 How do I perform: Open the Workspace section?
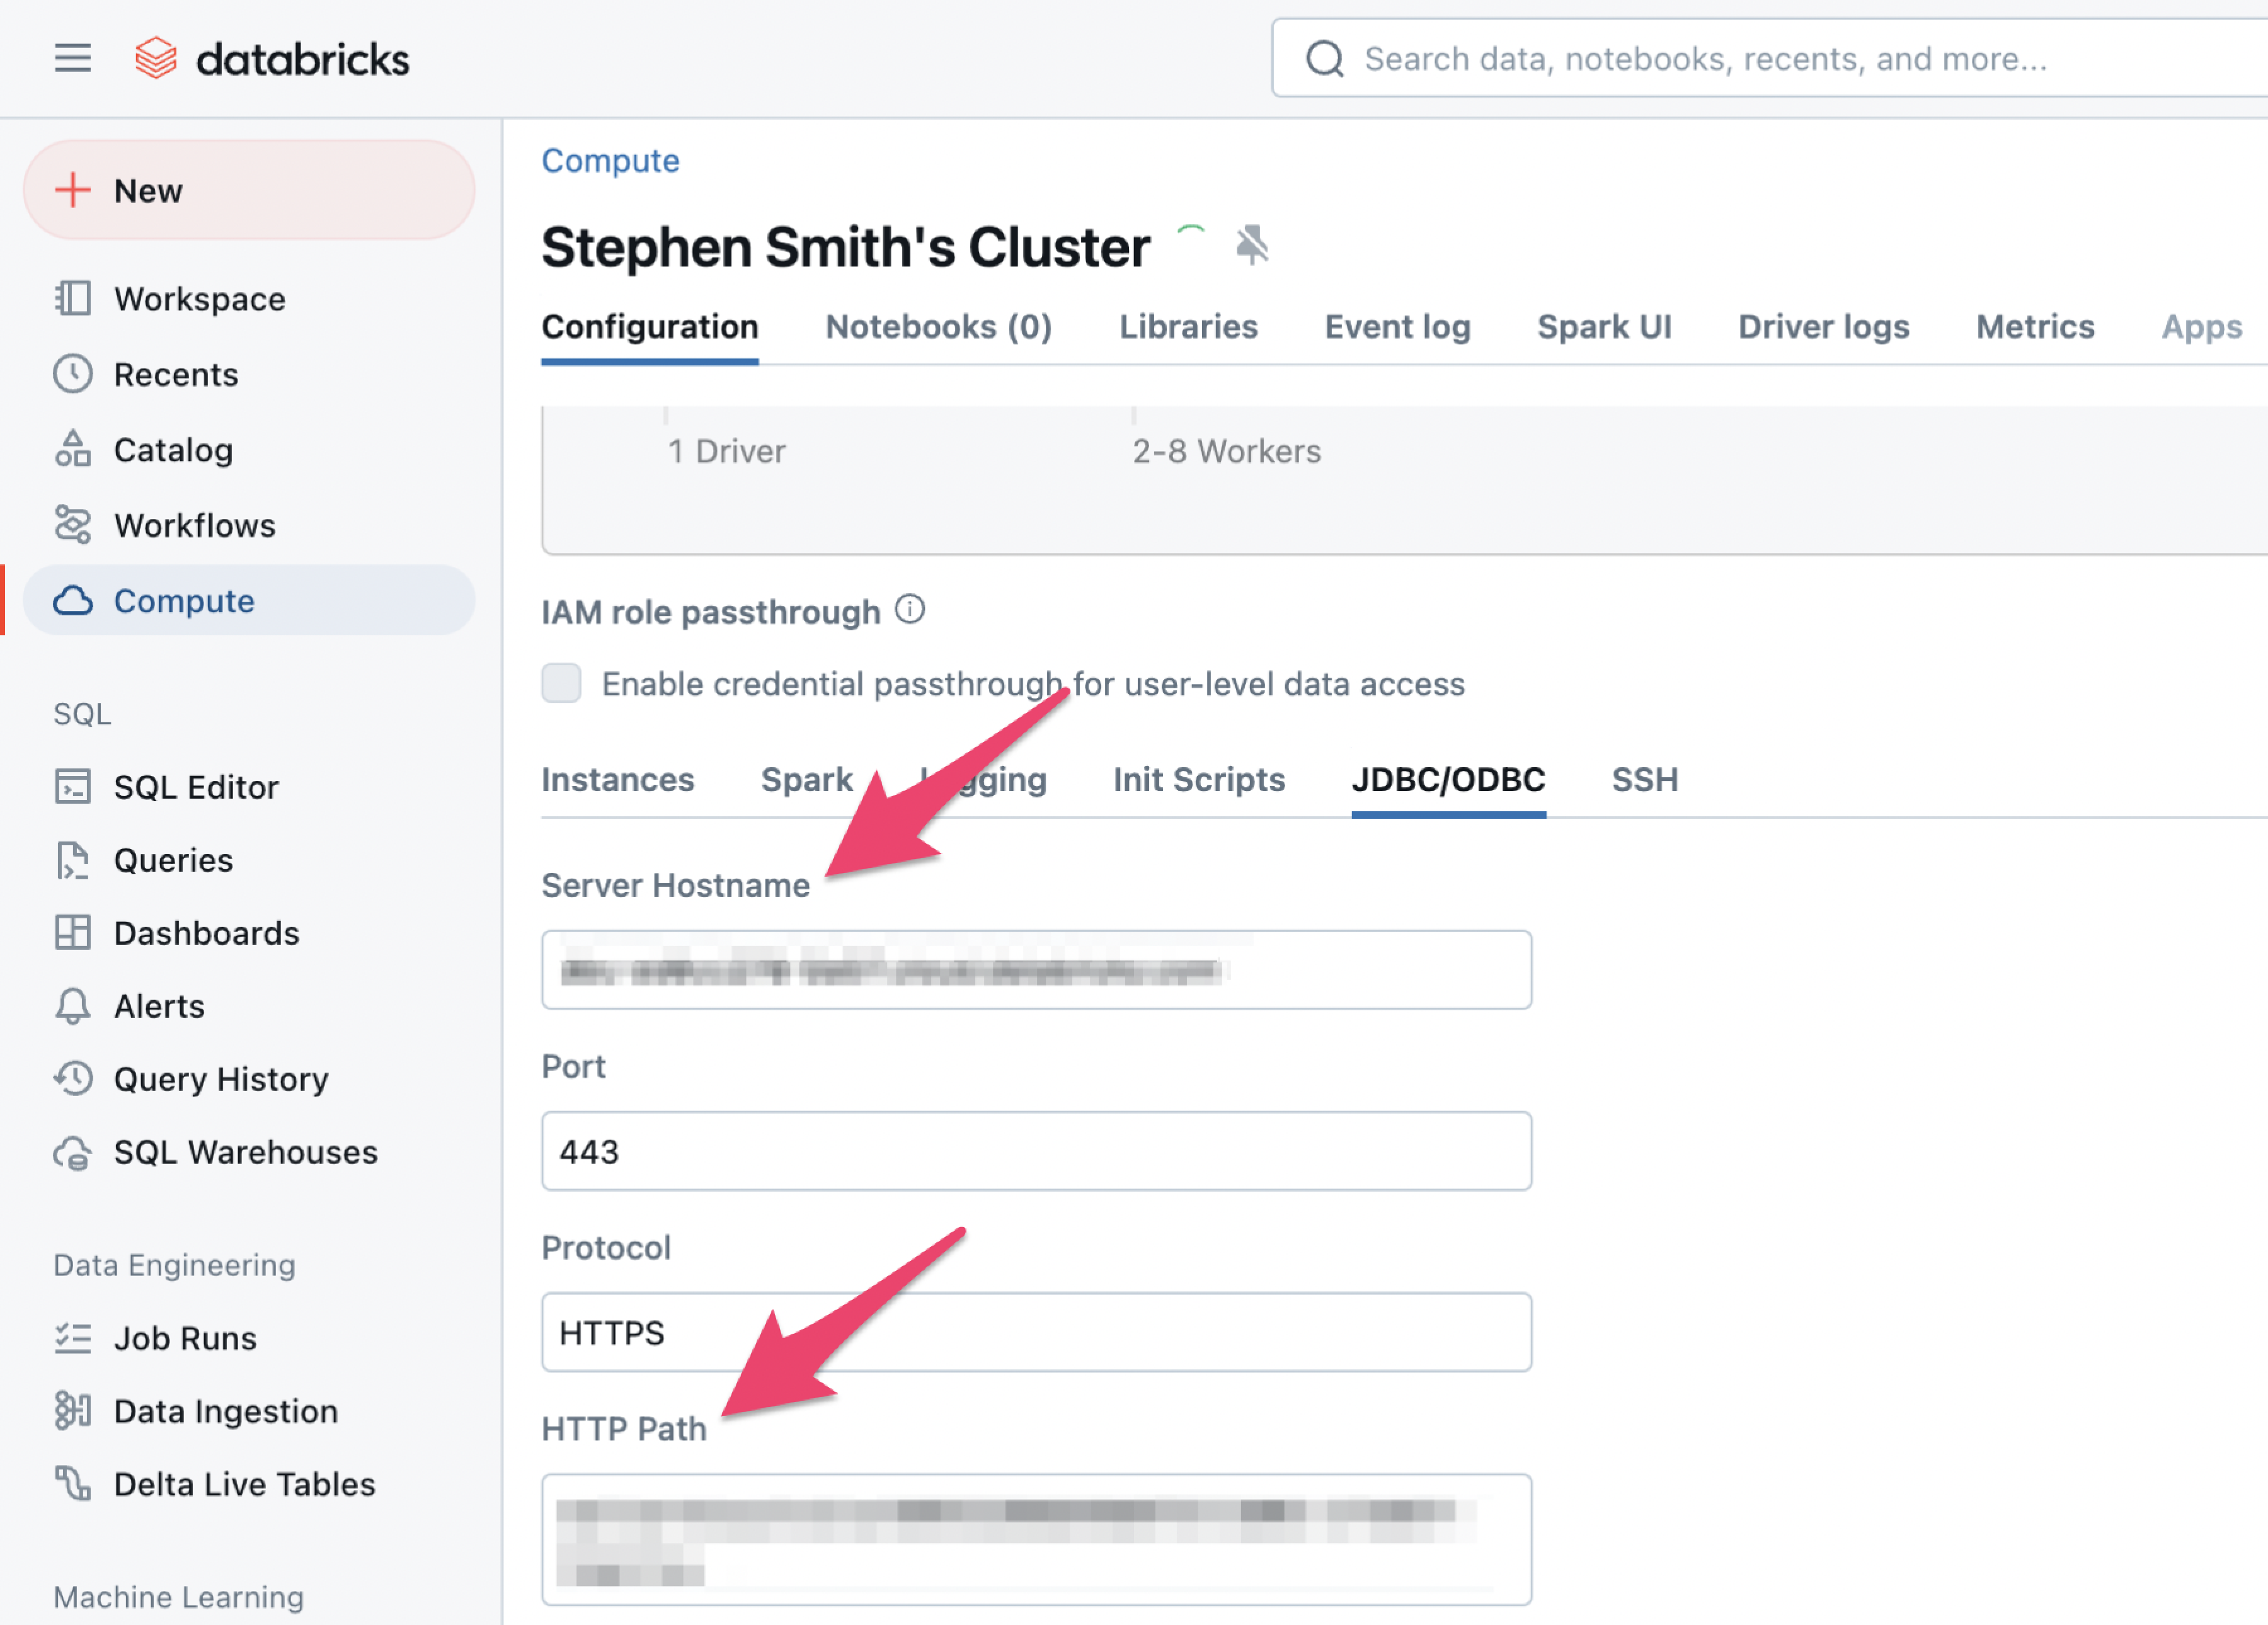tap(198, 297)
